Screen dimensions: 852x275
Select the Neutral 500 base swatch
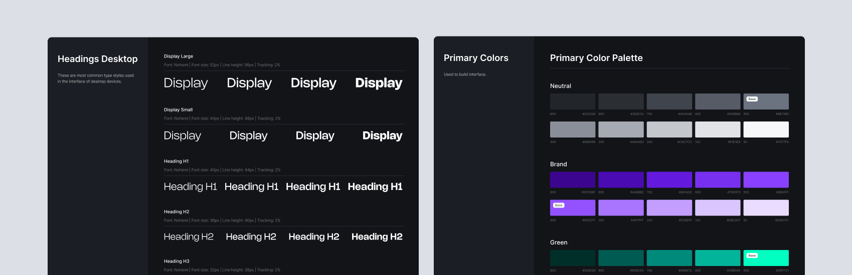pyautogui.click(x=766, y=101)
